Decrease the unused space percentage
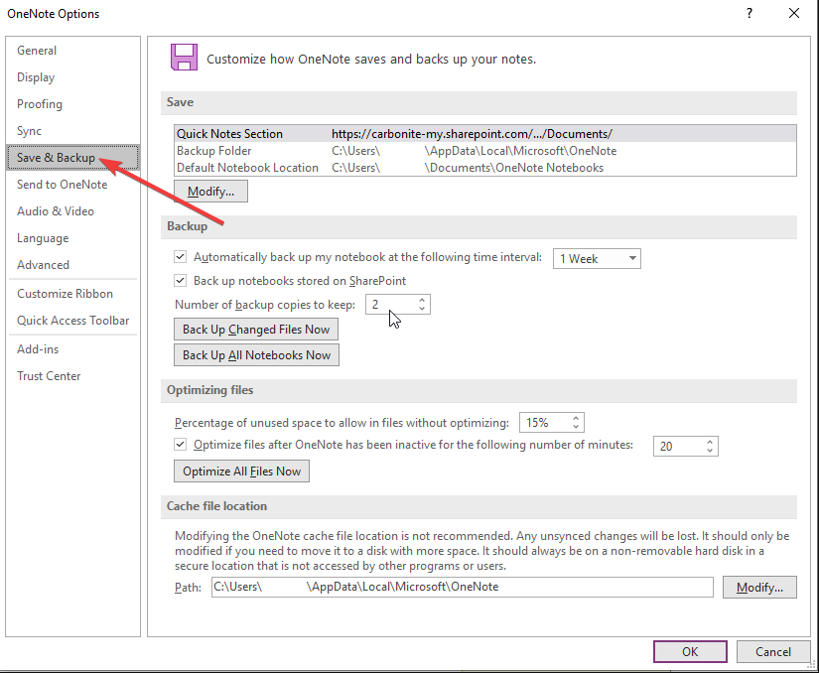The image size is (819, 673). 576,427
